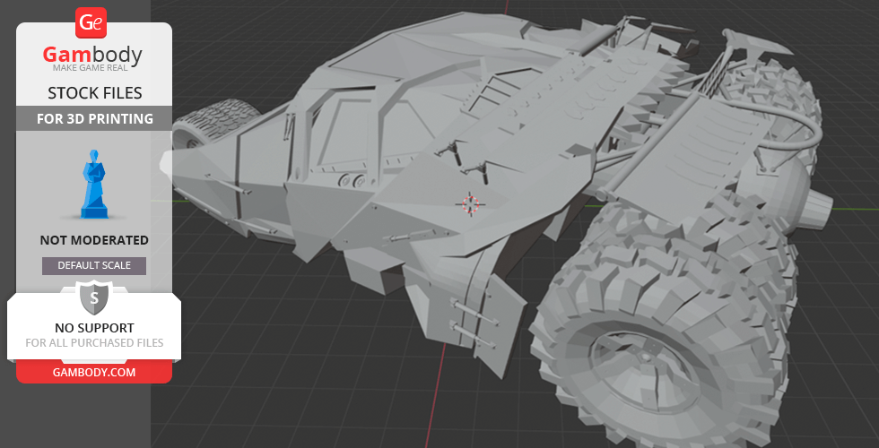
Task: Click the MAKE GAME REAL tagline
Action: tap(91, 68)
